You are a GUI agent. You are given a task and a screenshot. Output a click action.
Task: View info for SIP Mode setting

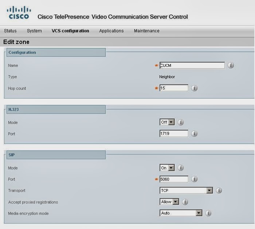point(181,168)
